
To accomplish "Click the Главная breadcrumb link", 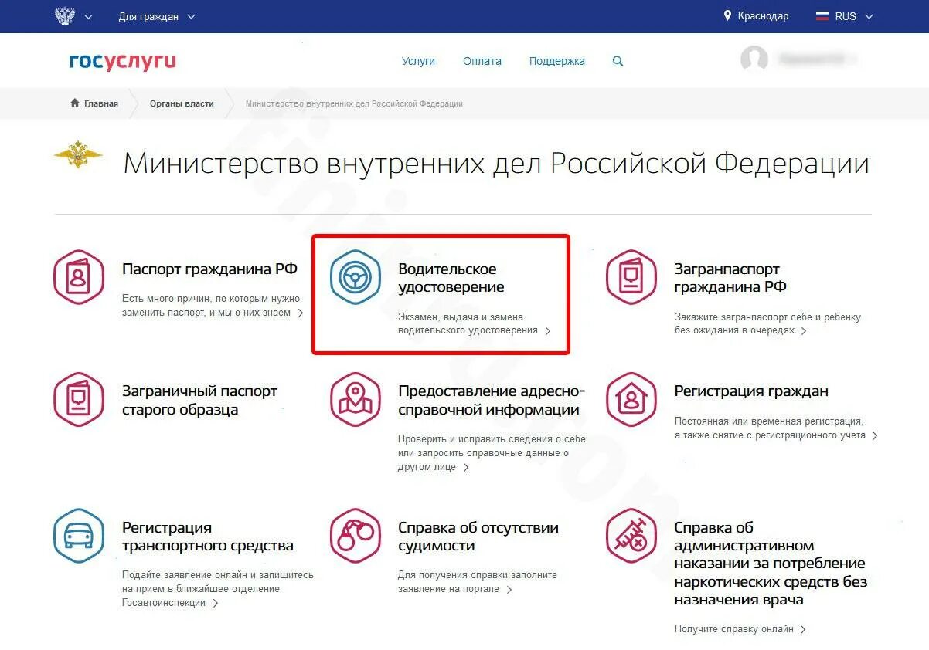I will click(x=94, y=103).
